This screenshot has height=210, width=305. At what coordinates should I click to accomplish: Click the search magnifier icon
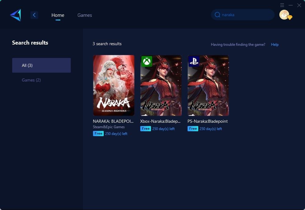tap(217, 15)
